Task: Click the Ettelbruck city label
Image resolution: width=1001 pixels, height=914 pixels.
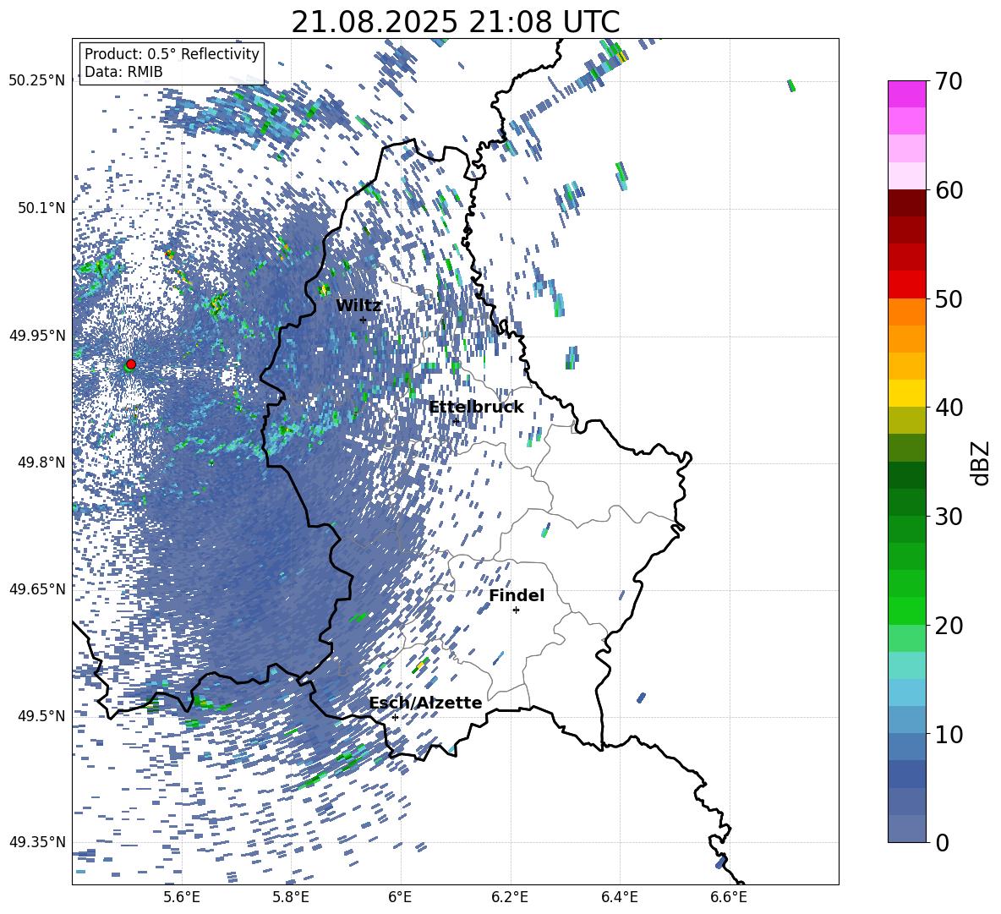Action: [x=476, y=408]
